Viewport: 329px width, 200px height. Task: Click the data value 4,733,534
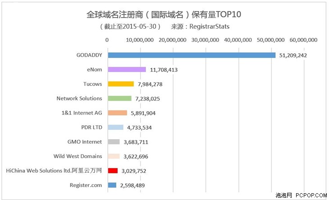click(x=139, y=127)
